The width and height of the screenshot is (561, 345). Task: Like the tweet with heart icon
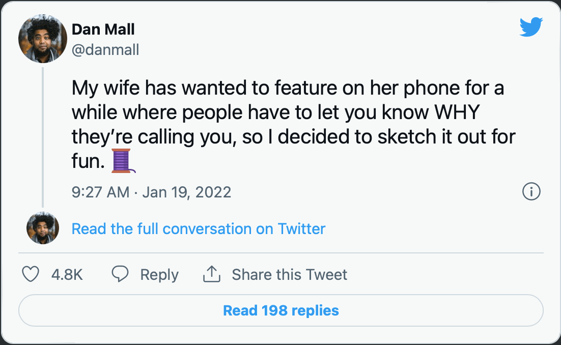tap(31, 274)
